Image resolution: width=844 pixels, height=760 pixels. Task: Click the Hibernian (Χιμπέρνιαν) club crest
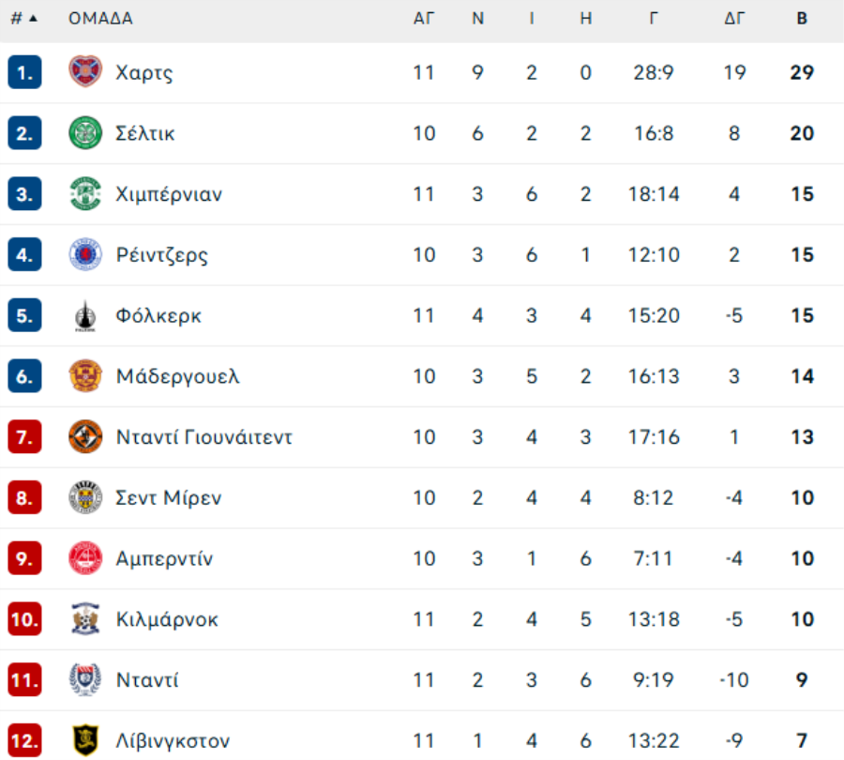point(85,194)
